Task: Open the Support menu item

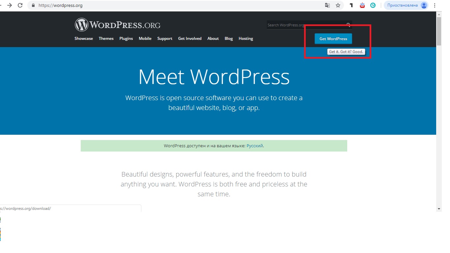Action: pos(165,39)
